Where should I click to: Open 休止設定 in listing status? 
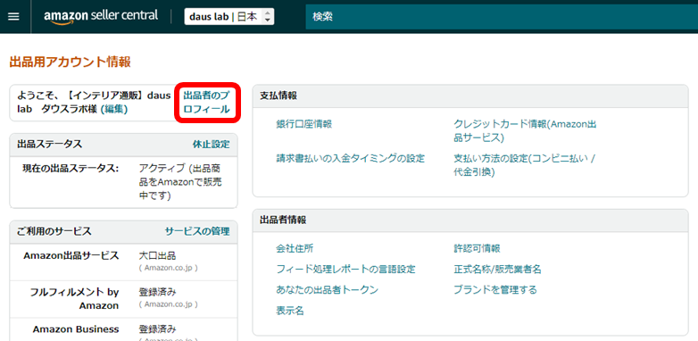tap(211, 145)
